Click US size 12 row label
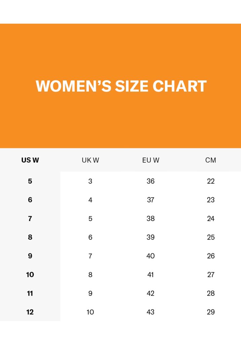This screenshot has height=345, width=241. (30, 312)
